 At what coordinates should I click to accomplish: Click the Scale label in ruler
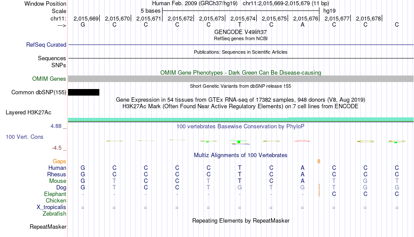click(59, 11)
